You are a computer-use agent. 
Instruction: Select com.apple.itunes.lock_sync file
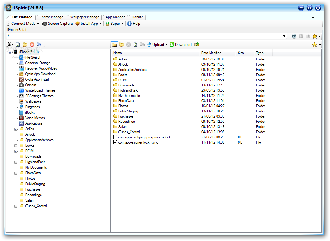point(138,142)
